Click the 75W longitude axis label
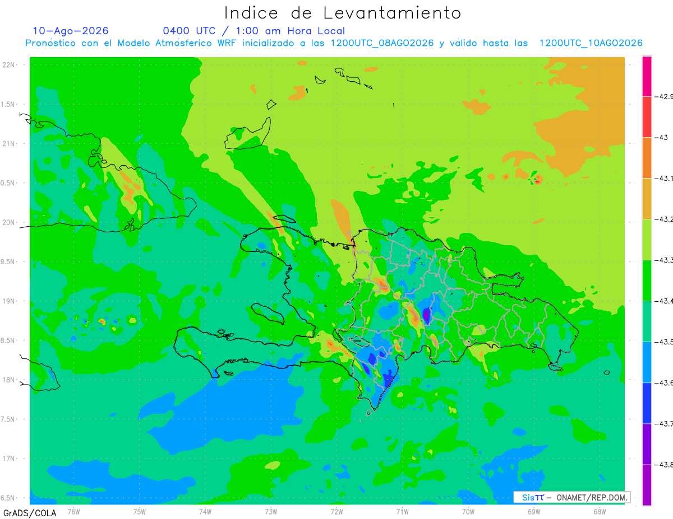 coord(140,511)
